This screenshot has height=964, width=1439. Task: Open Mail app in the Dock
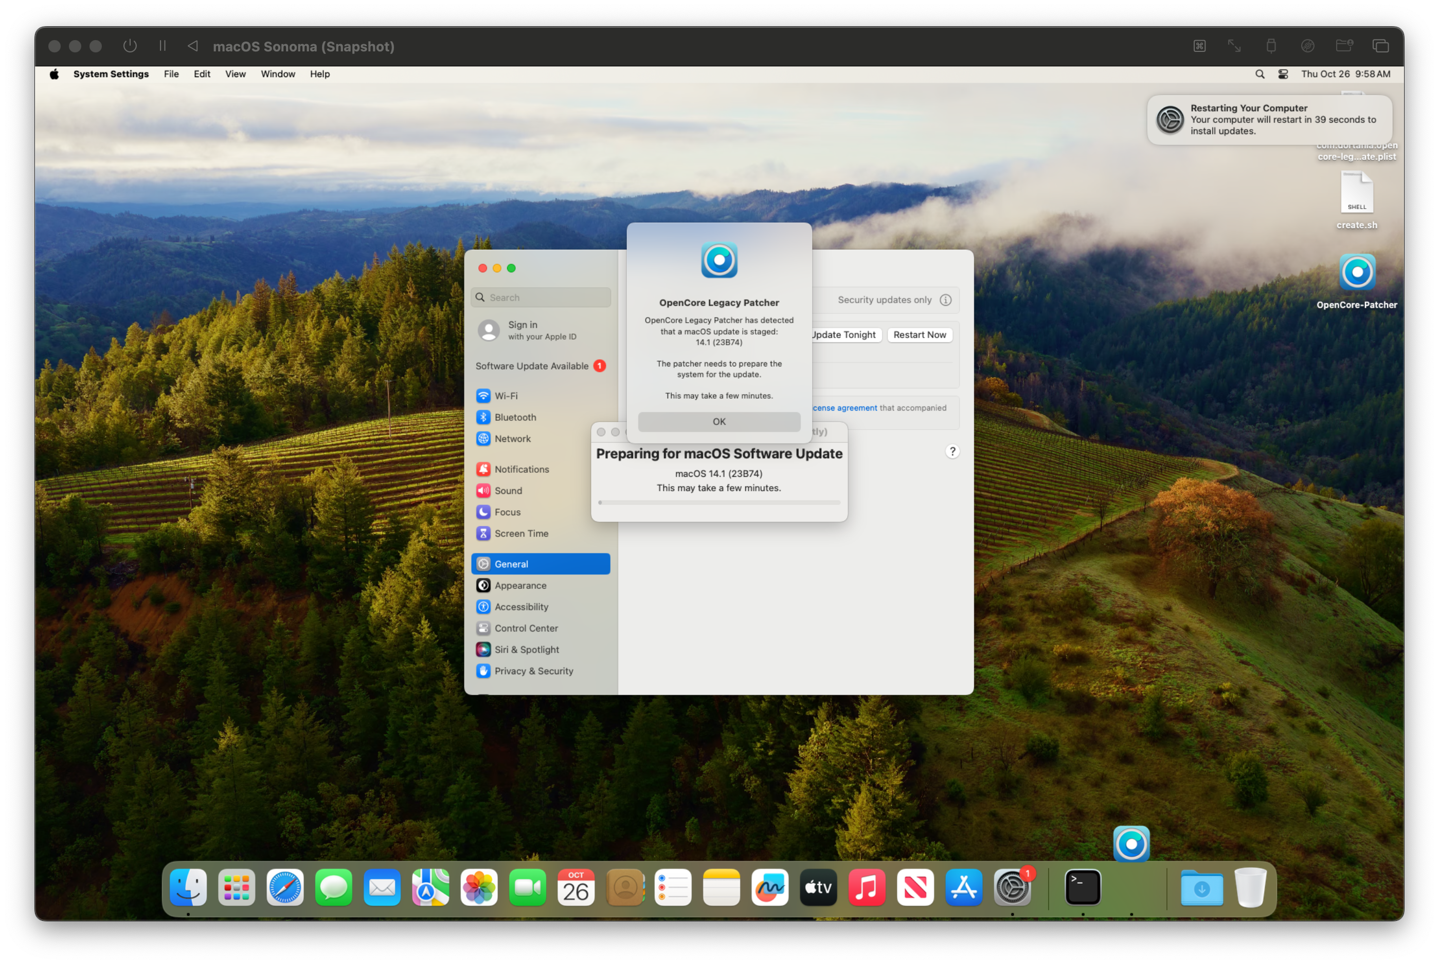click(x=382, y=888)
